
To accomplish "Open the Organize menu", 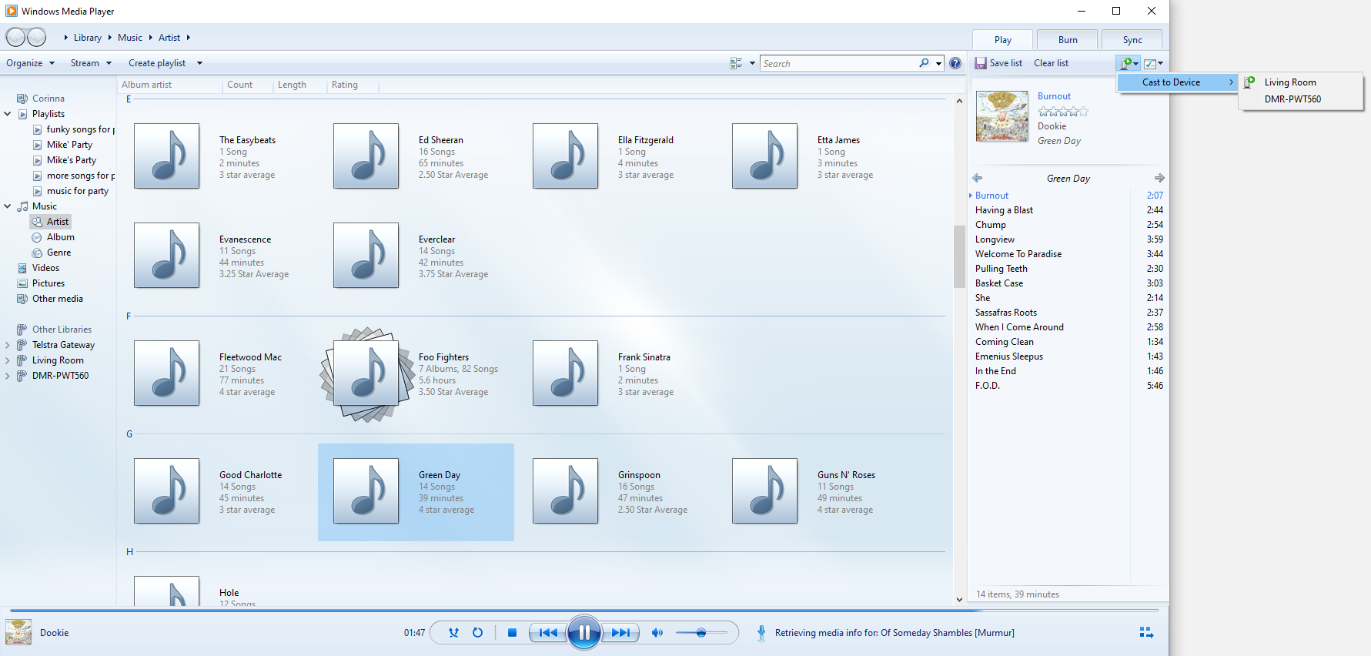I will tap(30, 63).
